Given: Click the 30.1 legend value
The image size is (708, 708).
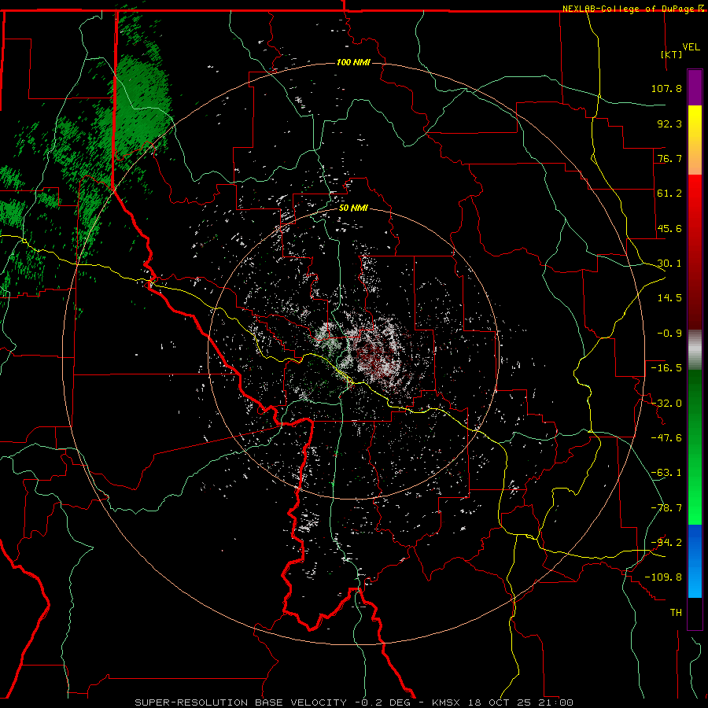Looking at the screenshot, I should [x=669, y=264].
